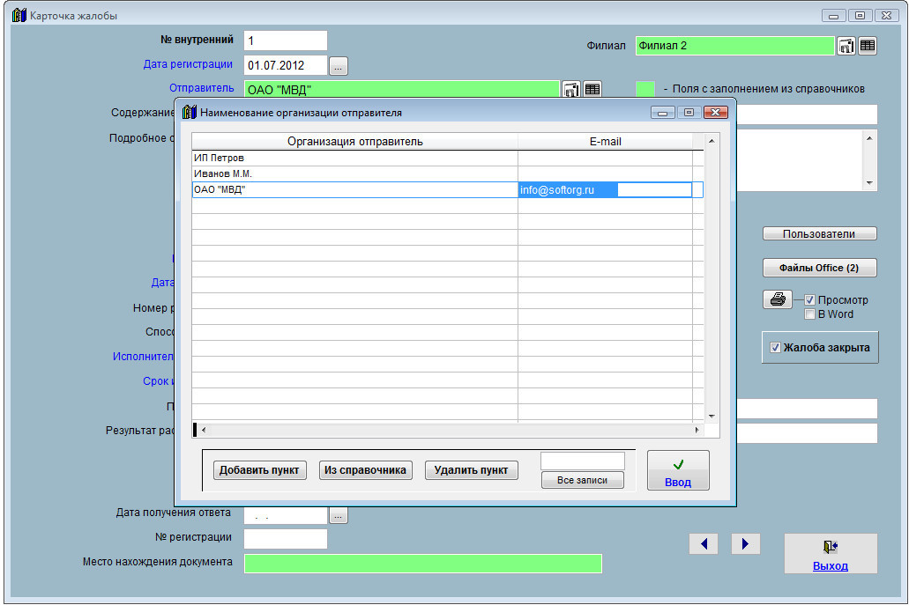Click the Дата регистрации date field
Screen dimensions: 909x605
pyautogui.click(x=286, y=65)
